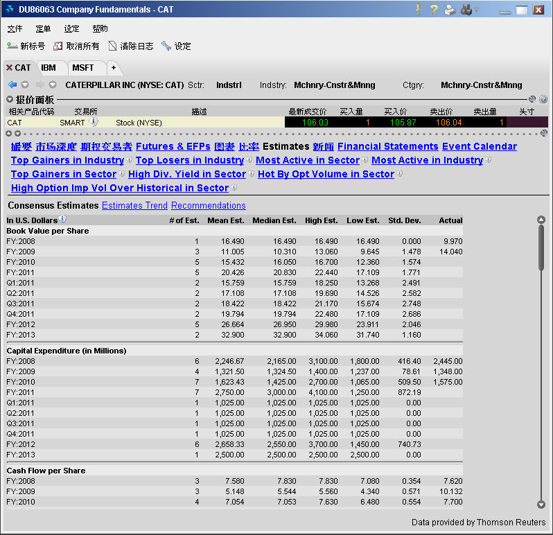Click the scroll down arrow of estimates table
This screenshot has width=553, height=535.
541,505
